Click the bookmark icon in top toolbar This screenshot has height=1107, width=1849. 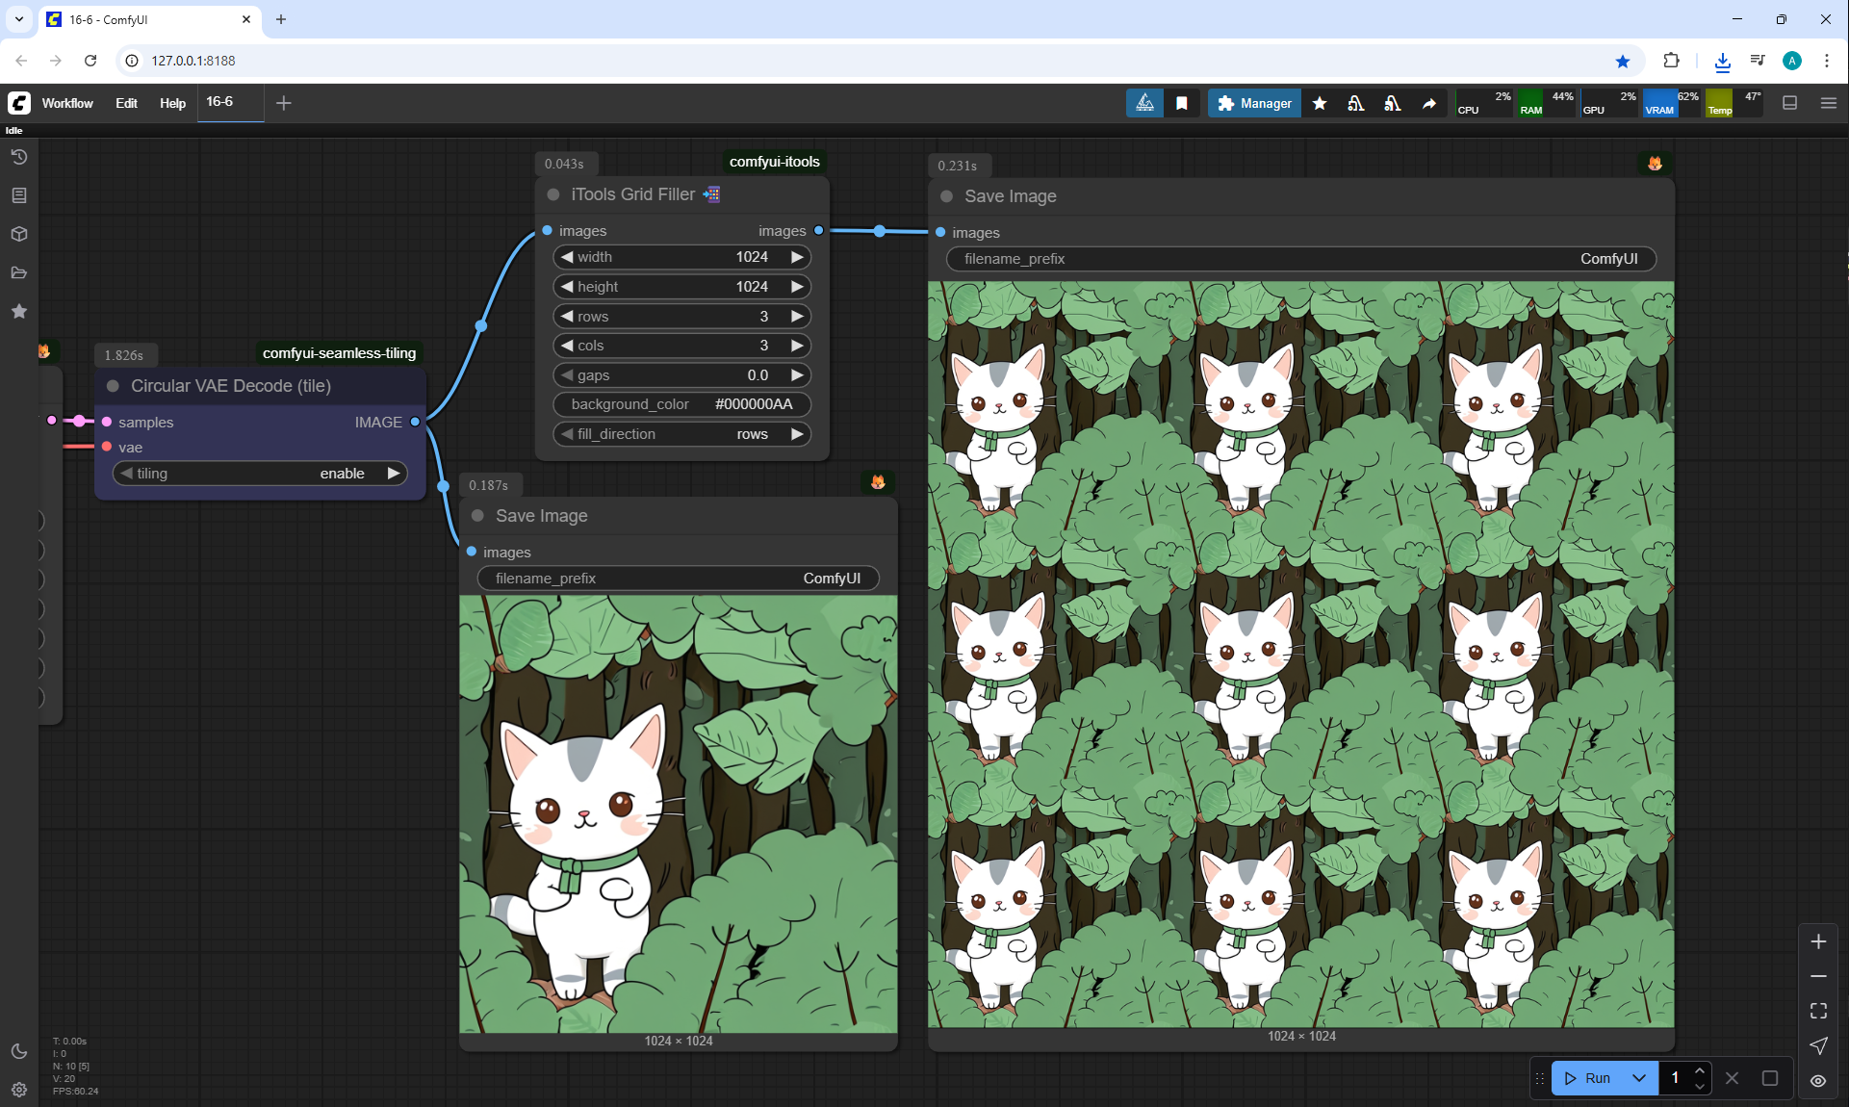pyautogui.click(x=1182, y=103)
